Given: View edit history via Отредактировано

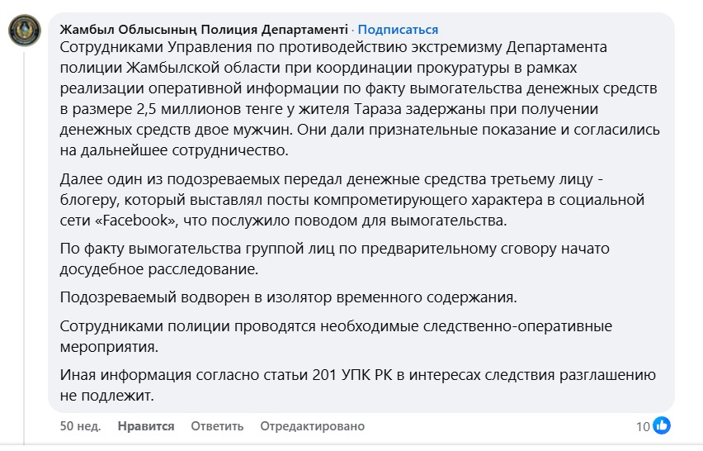Looking at the screenshot, I should tap(312, 426).
